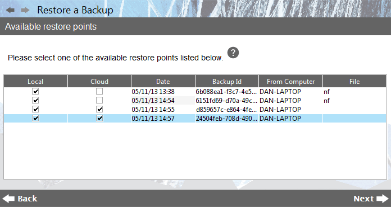Click DAN-LAPTOP in the 14:54 row
This screenshot has width=391, height=207.
[x=280, y=101]
